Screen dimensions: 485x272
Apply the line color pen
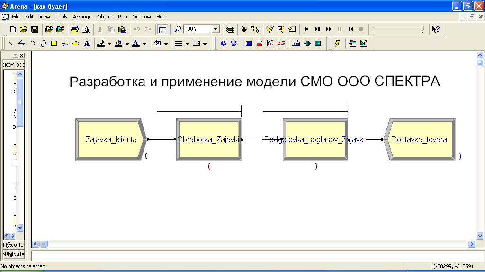pyautogui.click(x=101, y=44)
